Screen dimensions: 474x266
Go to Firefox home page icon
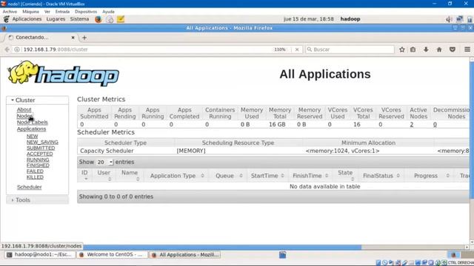(439, 50)
